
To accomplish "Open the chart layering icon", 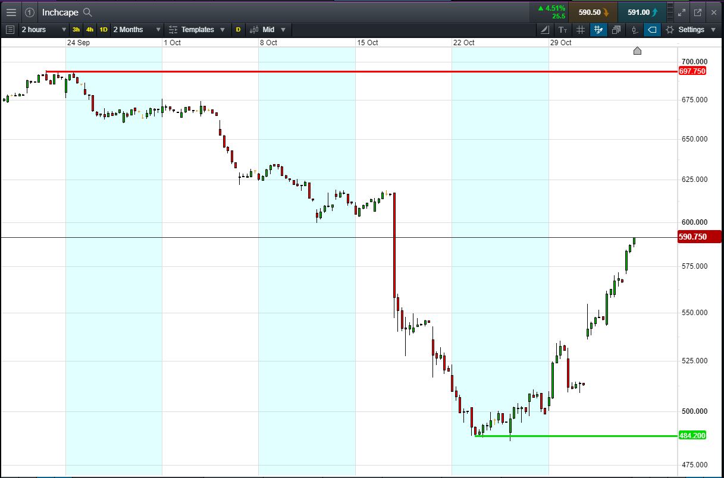I will tap(616, 29).
